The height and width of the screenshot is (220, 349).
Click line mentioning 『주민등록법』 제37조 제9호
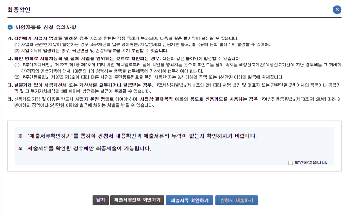149,77
